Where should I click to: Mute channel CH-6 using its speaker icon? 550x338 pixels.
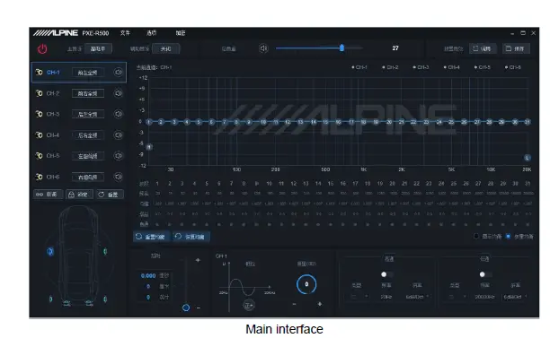[119, 177]
